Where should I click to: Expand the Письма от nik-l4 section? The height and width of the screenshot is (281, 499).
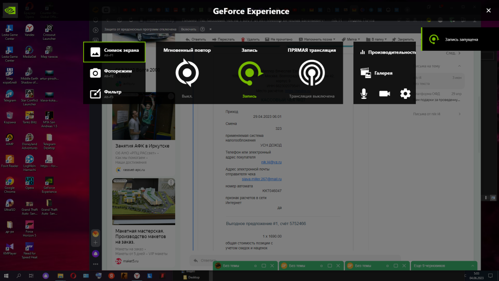[460, 114]
